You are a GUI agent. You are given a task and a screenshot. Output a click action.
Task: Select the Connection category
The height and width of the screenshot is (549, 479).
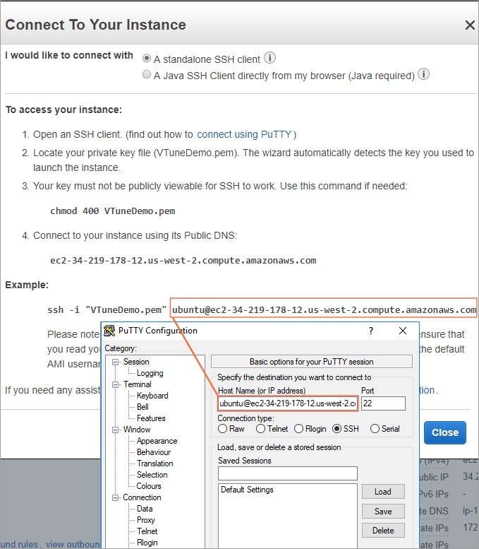point(142,497)
